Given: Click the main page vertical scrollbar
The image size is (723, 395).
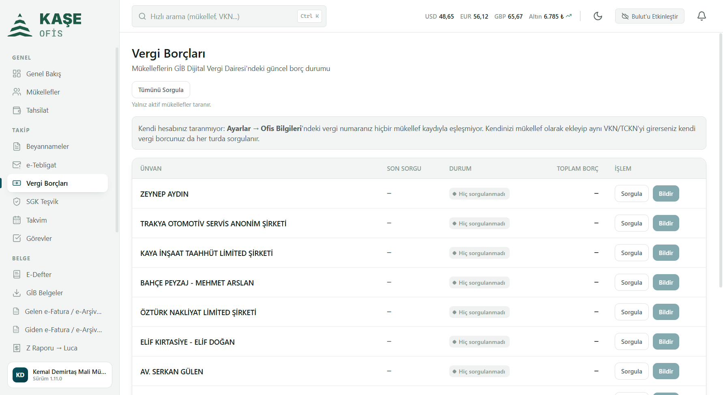Looking at the screenshot, I should click(x=721, y=160).
